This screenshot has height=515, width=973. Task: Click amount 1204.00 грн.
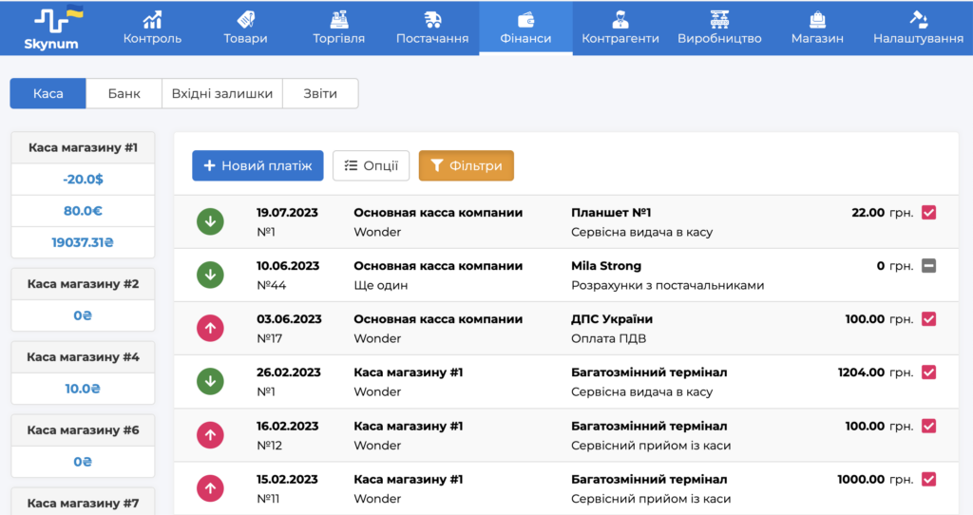pyautogui.click(x=875, y=372)
